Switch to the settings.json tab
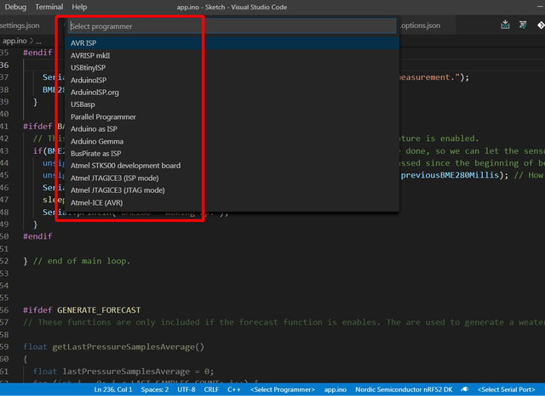545x396 pixels. [20, 25]
